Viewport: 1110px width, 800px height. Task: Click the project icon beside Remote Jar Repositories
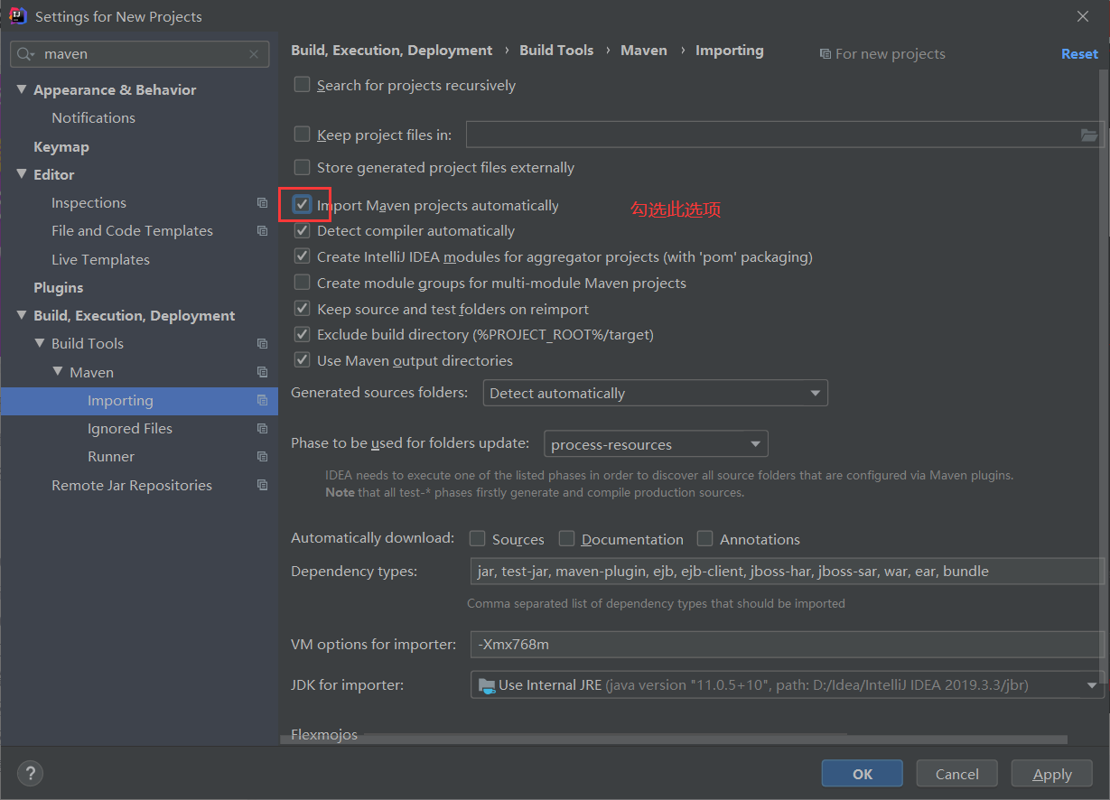[x=262, y=485]
